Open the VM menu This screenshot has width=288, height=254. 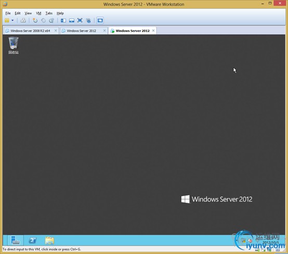pos(38,13)
